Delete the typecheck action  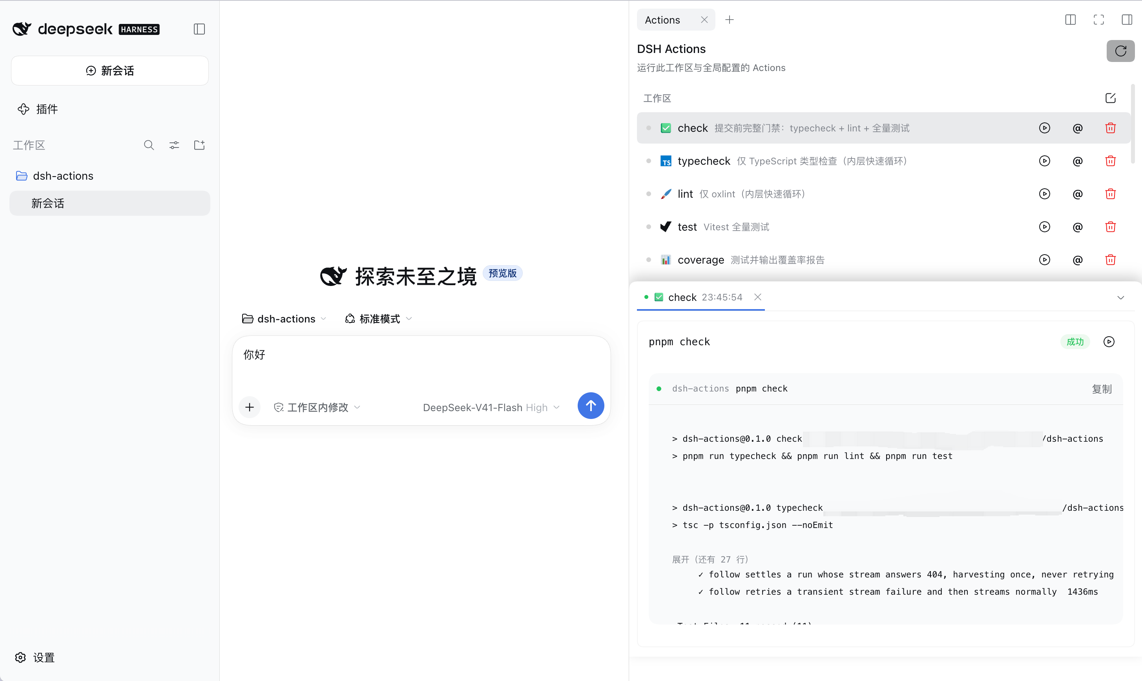click(x=1110, y=161)
